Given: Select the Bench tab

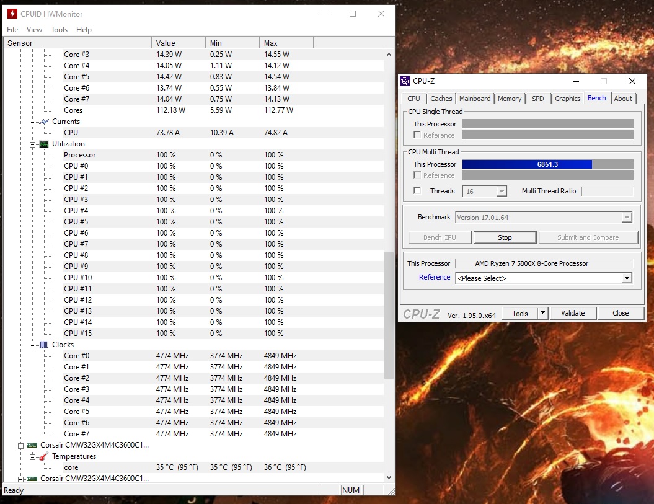Looking at the screenshot, I should pyautogui.click(x=596, y=98).
